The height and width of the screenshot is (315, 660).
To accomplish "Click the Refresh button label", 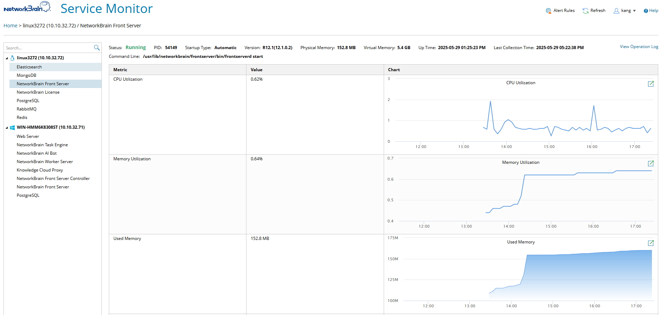I will 598,11.
